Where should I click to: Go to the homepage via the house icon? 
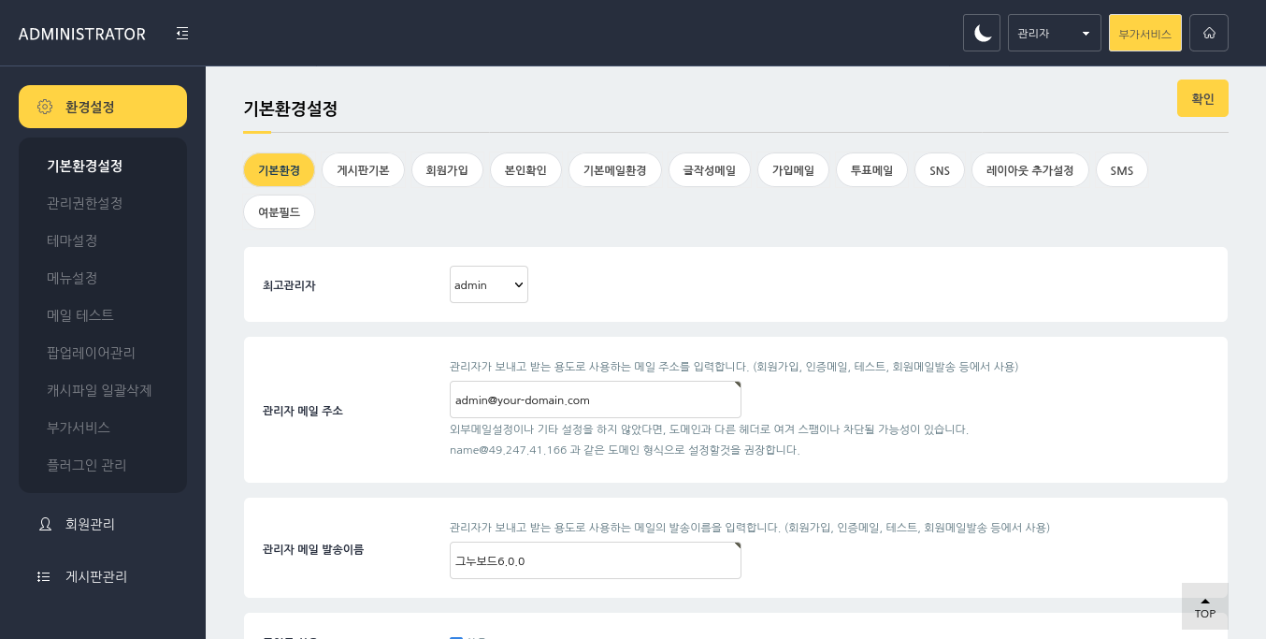[x=1209, y=33]
